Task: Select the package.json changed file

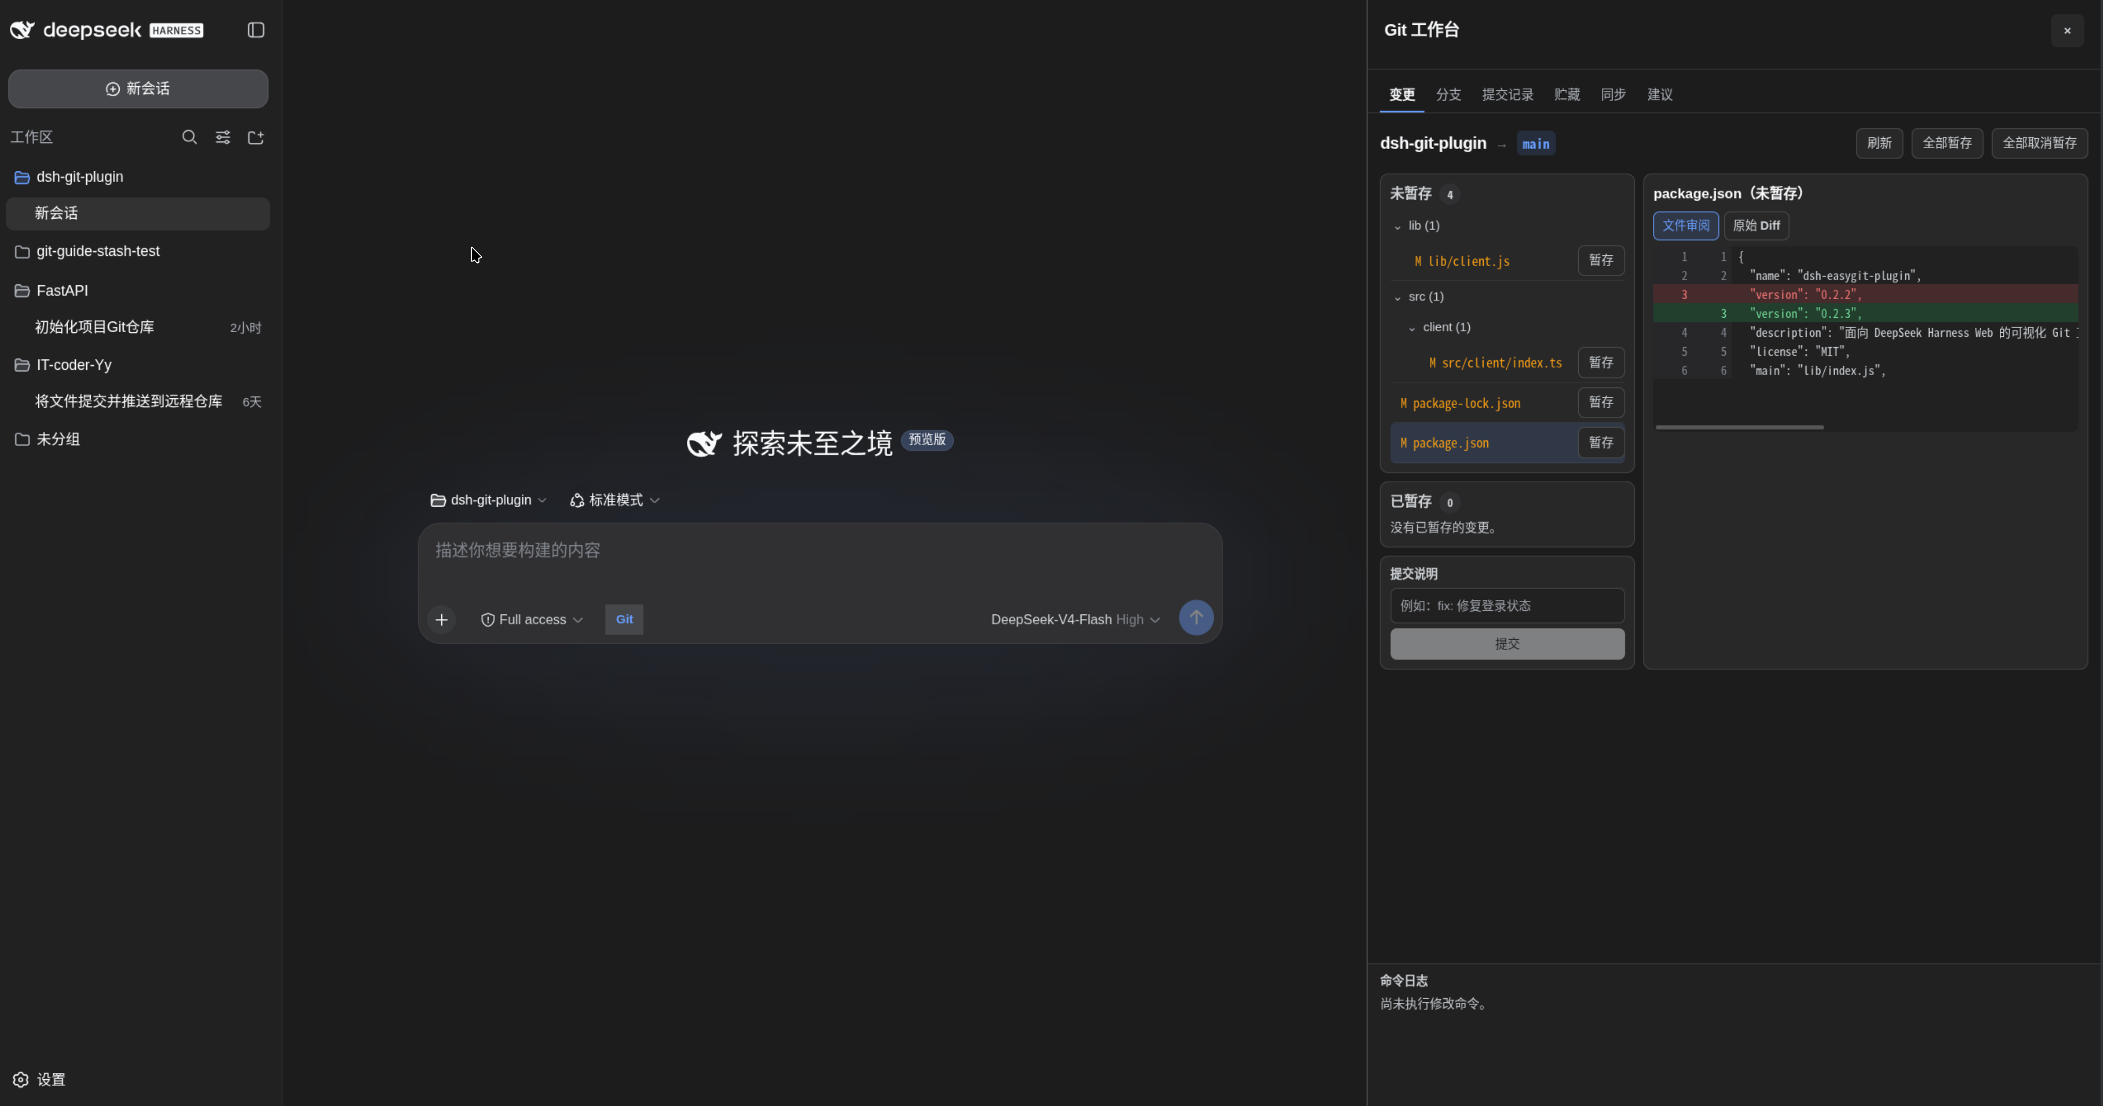Action: pyautogui.click(x=1444, y=443)
